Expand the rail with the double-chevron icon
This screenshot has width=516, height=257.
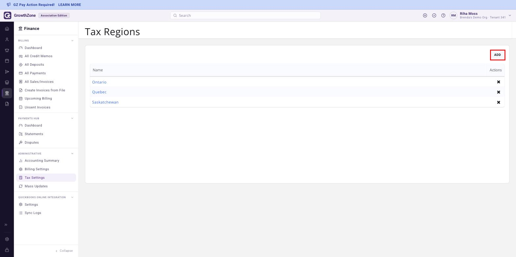pos(6,225)
